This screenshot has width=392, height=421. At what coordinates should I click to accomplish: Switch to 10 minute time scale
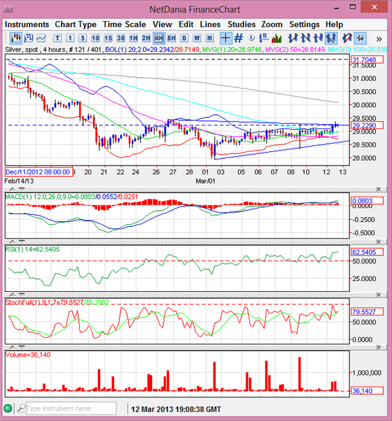click(x=95, y=38)
